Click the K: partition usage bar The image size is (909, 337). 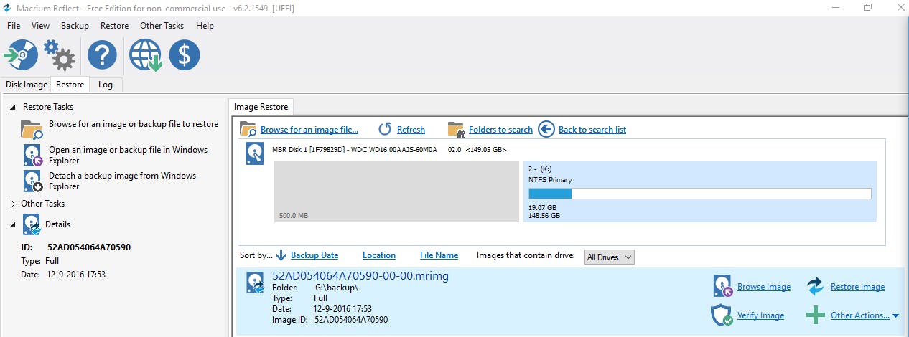699,194
